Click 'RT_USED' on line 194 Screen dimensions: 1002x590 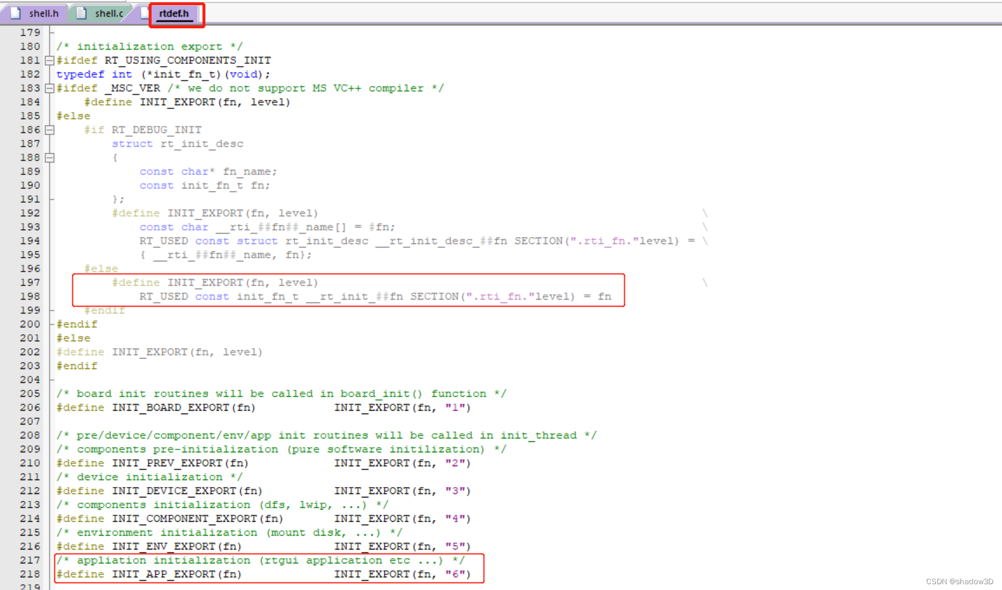(164, 241)
